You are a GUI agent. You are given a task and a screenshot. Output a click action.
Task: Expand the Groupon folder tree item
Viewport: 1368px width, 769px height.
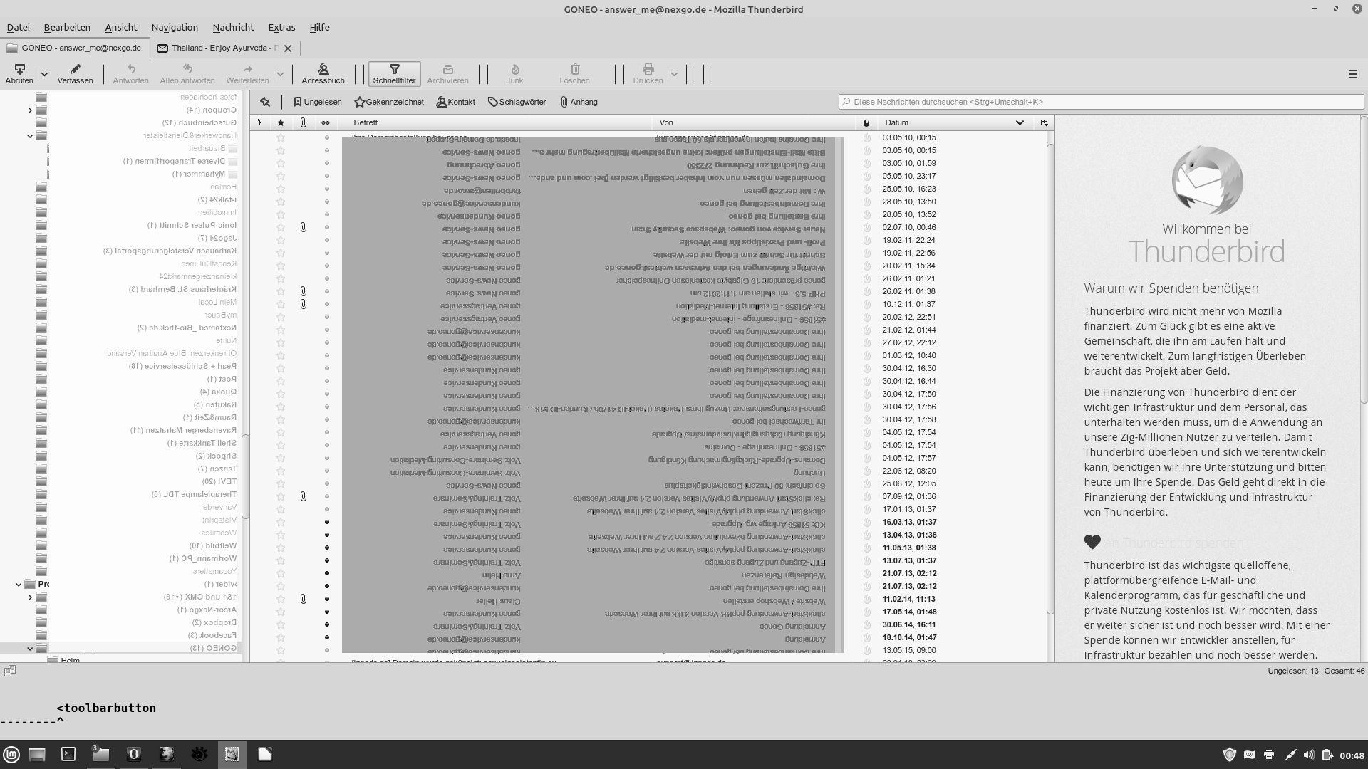(x=30, y=110)
